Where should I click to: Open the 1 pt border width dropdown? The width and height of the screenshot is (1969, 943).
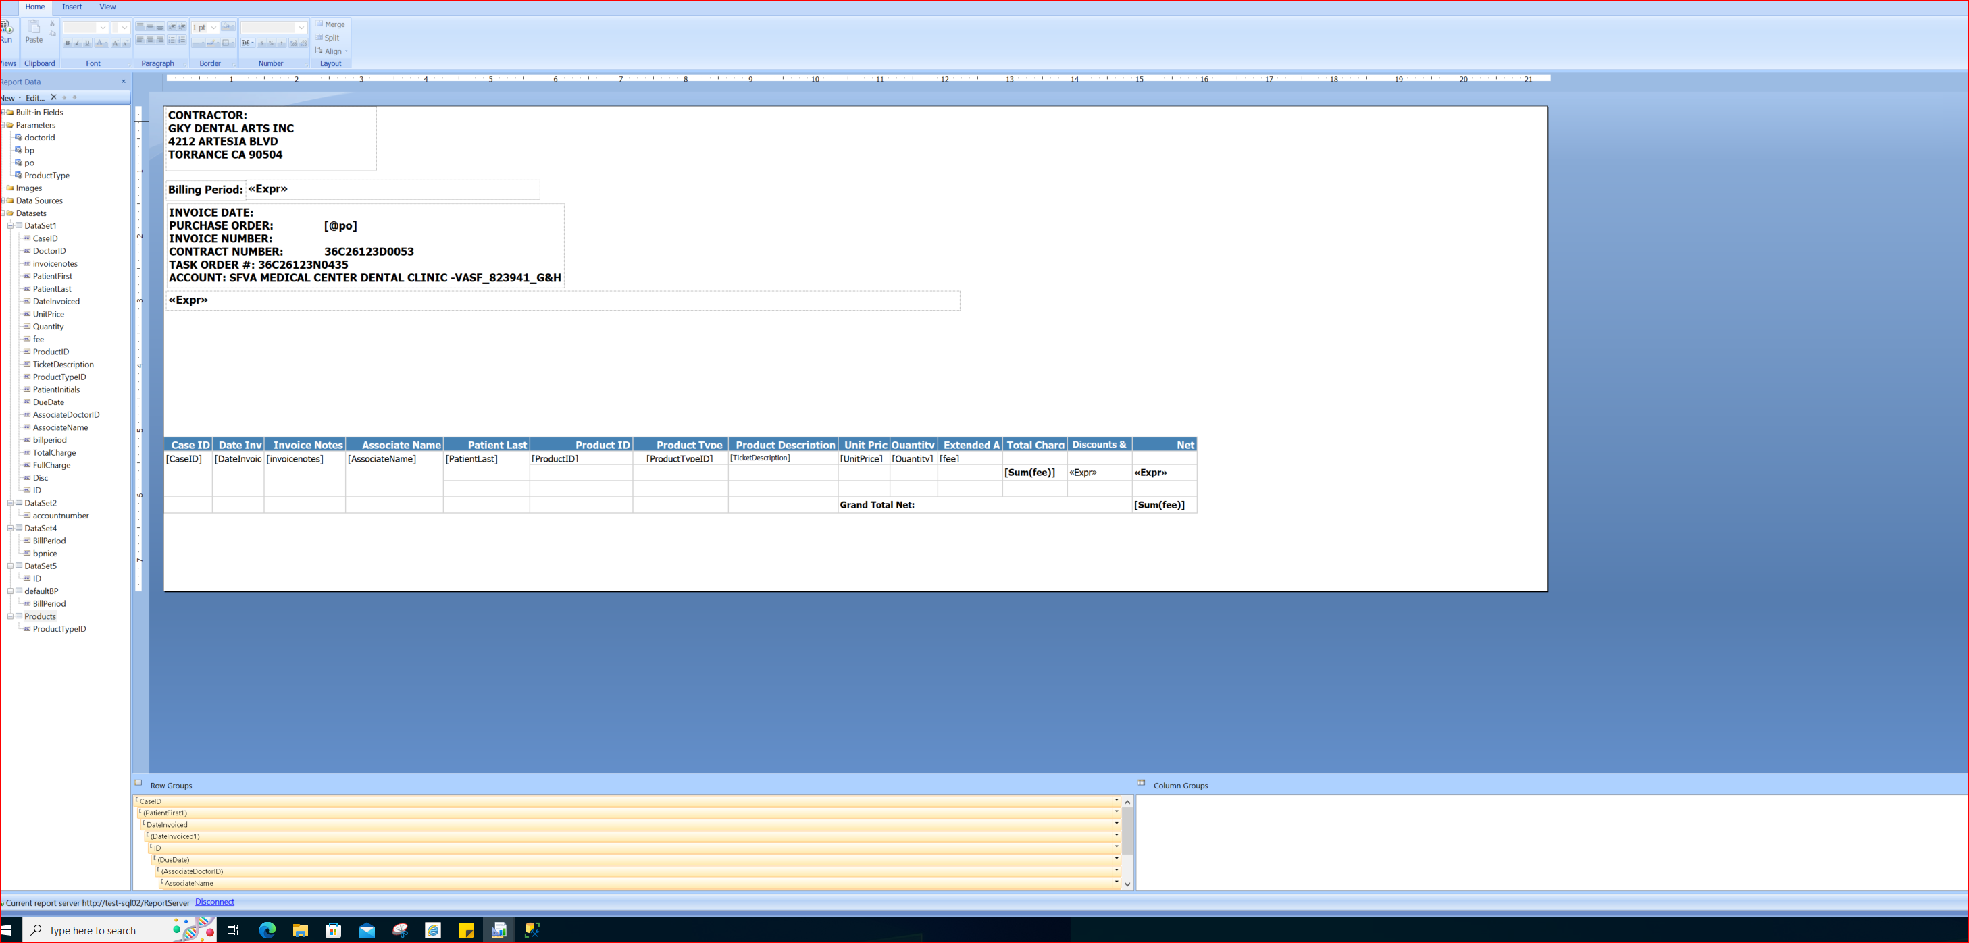tap(213, 28)
